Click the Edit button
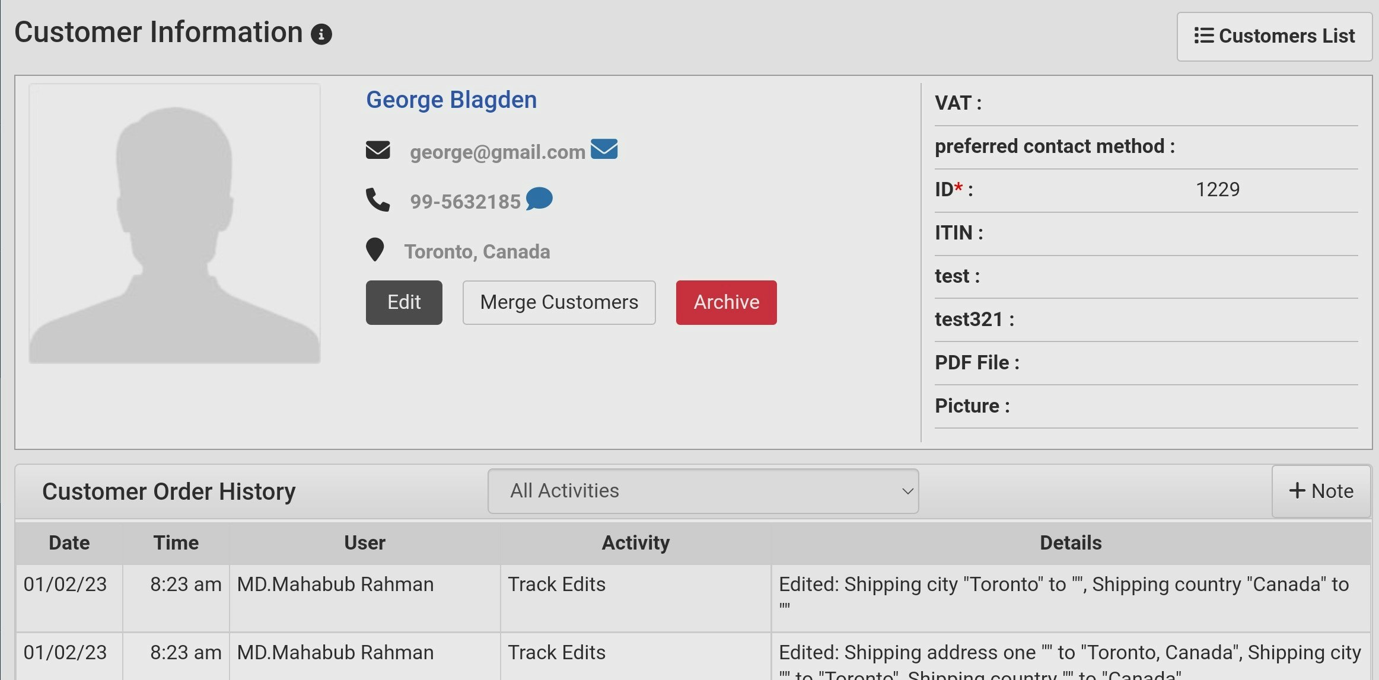The image size is (1379, 680). click(403, 302)
